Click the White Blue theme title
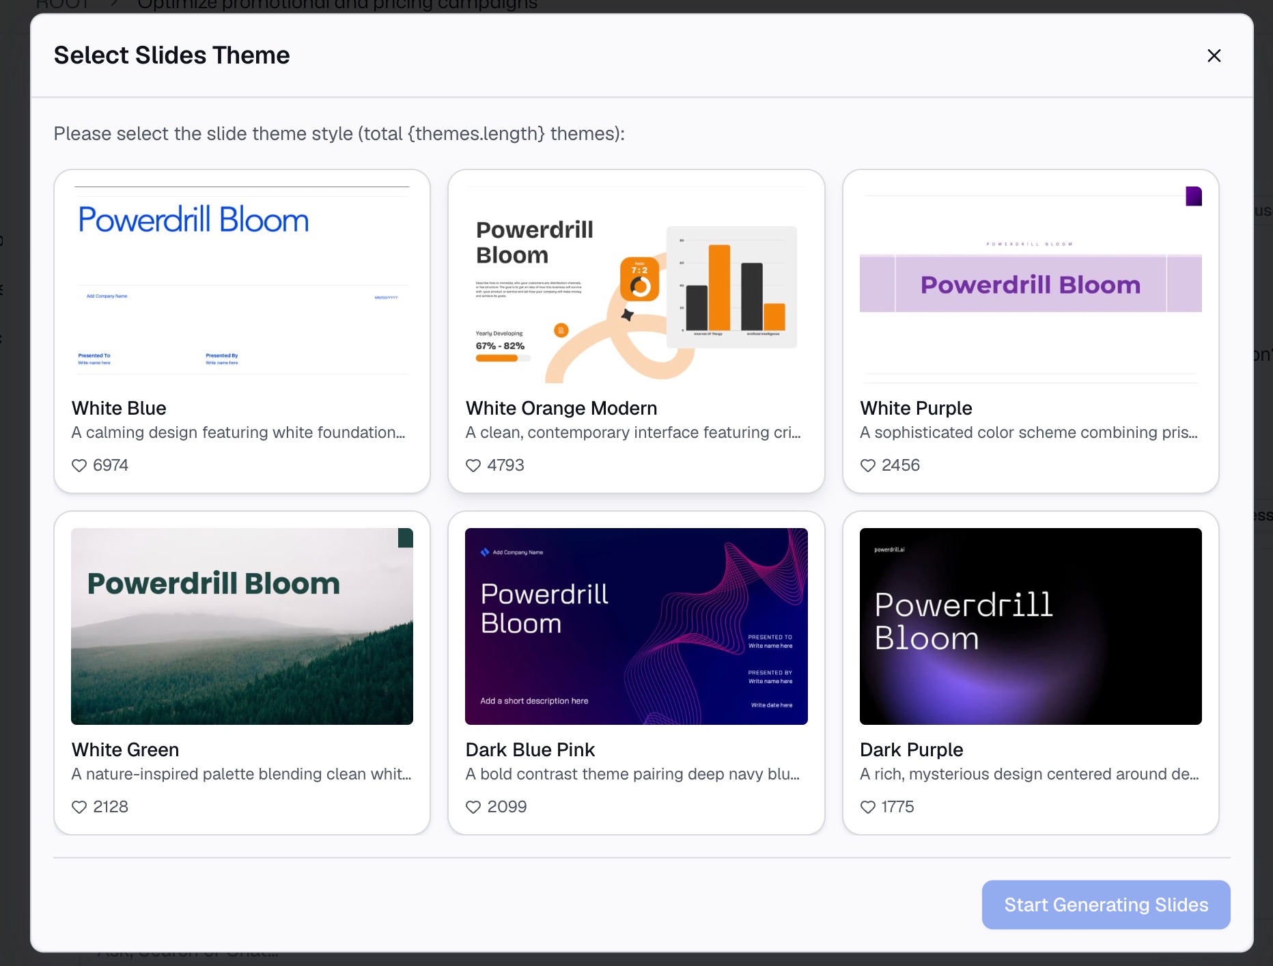 (x=119, y=408)
